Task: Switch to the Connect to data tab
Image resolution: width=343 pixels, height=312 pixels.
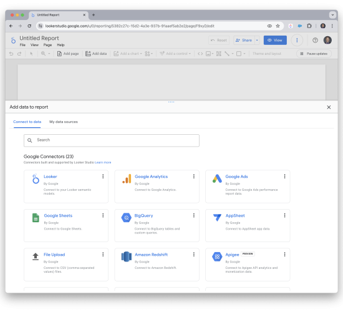Action: click(x=27, y=122)
